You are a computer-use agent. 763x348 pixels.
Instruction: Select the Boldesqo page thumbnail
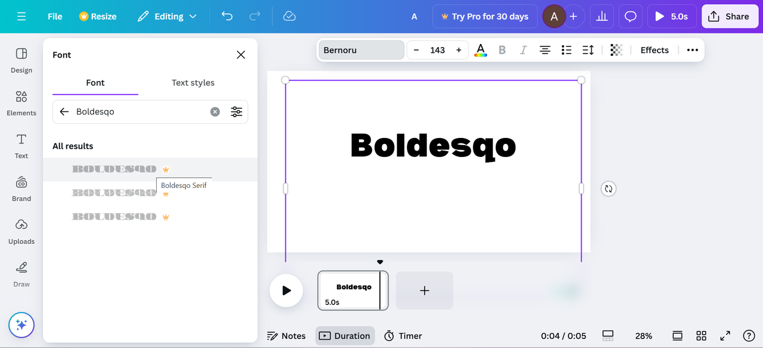[353, 290]
